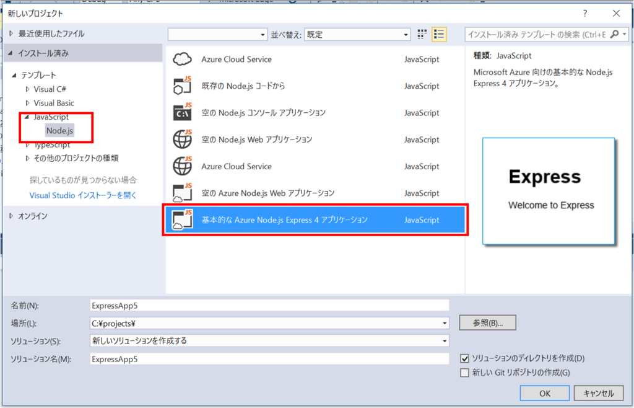Open the ソリューション combo box
634x408 pixels.
269,341
